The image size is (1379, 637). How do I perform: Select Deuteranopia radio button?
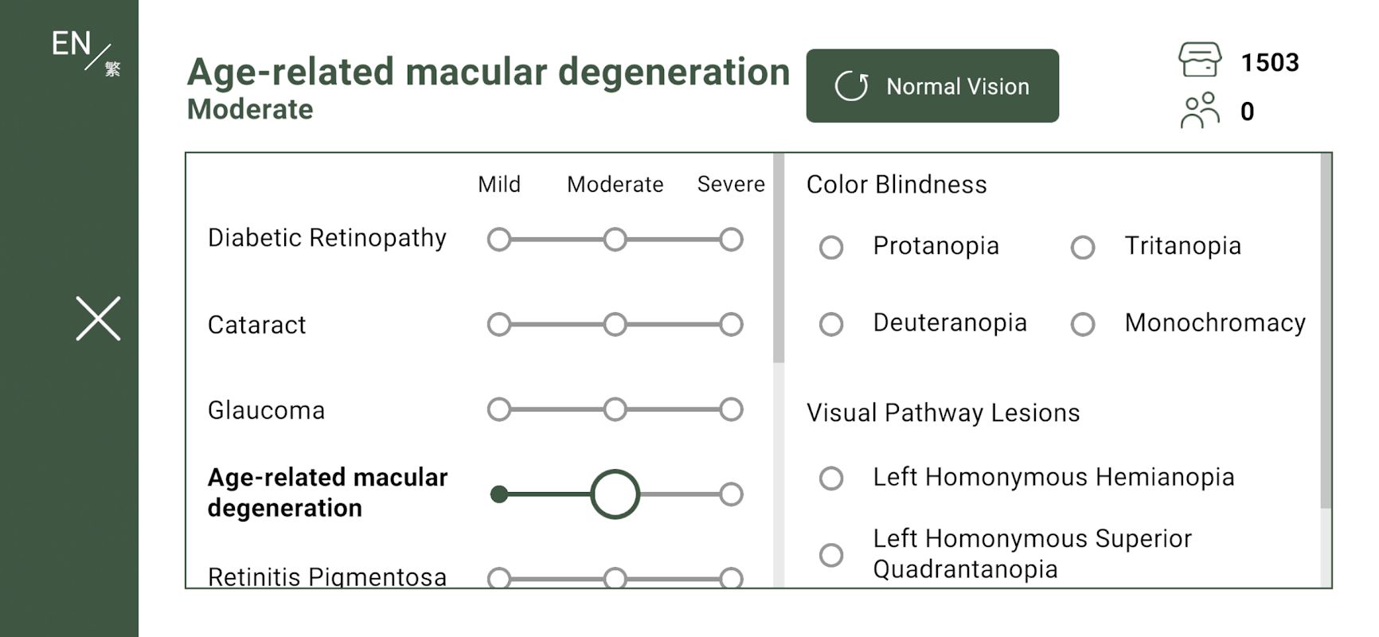[x=831, y=324]
